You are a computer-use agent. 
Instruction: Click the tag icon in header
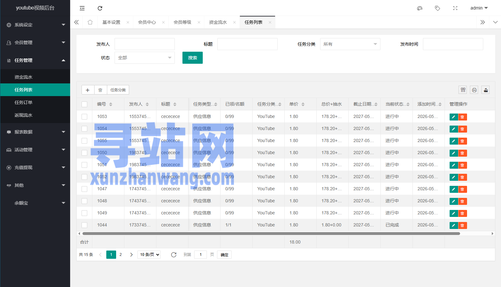(x=438, y=8)
